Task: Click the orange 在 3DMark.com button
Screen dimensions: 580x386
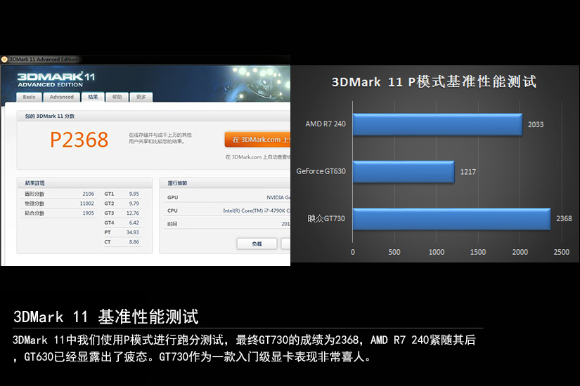Action: [x=257, y=140]
